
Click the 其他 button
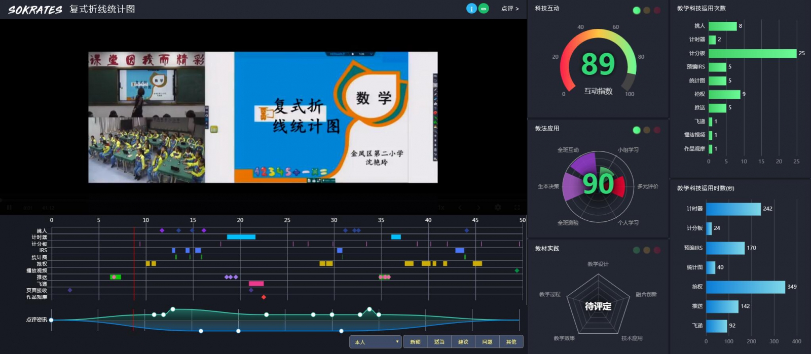coord(511,342)
